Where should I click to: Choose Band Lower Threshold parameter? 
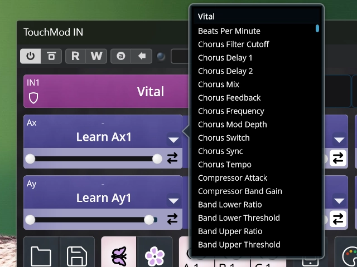(x=257, y=217)
